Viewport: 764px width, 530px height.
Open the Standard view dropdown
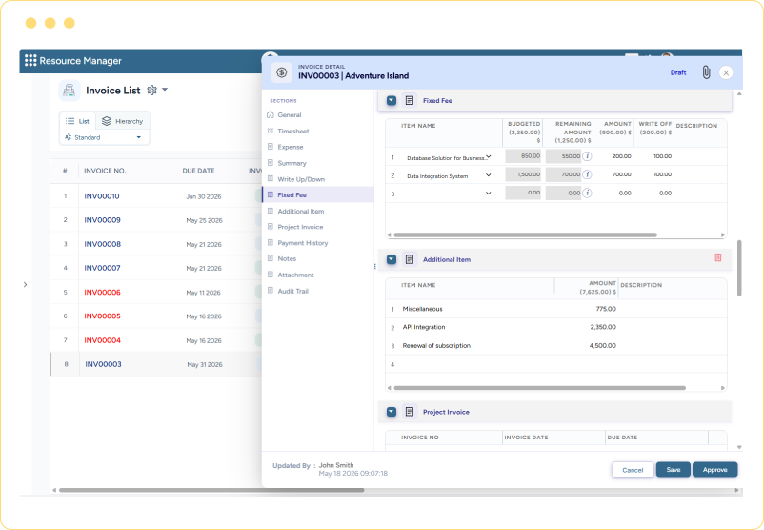click(103, 137)
